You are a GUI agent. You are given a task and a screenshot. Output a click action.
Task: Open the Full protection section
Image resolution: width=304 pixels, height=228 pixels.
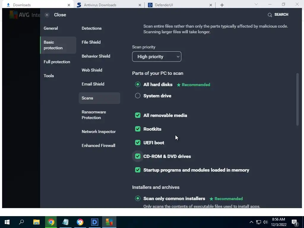[x=57, y=62]
